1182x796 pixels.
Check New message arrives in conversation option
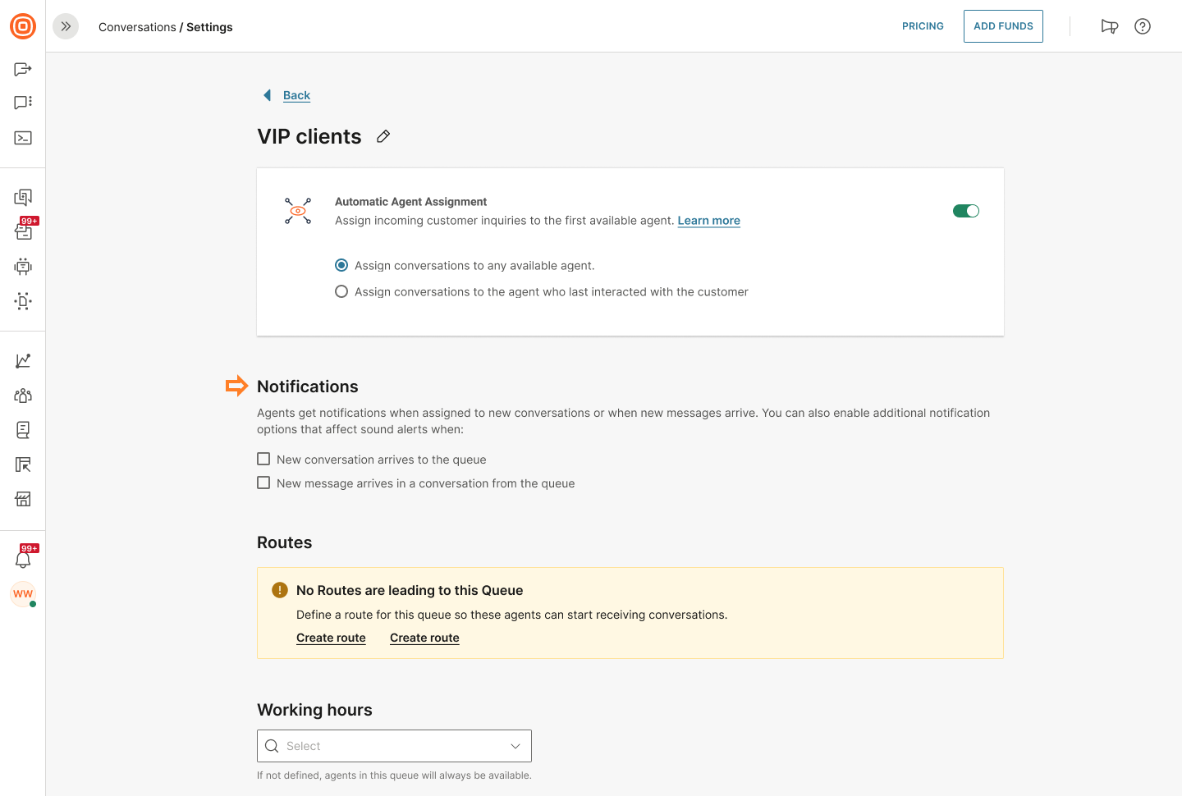(263, 483)
